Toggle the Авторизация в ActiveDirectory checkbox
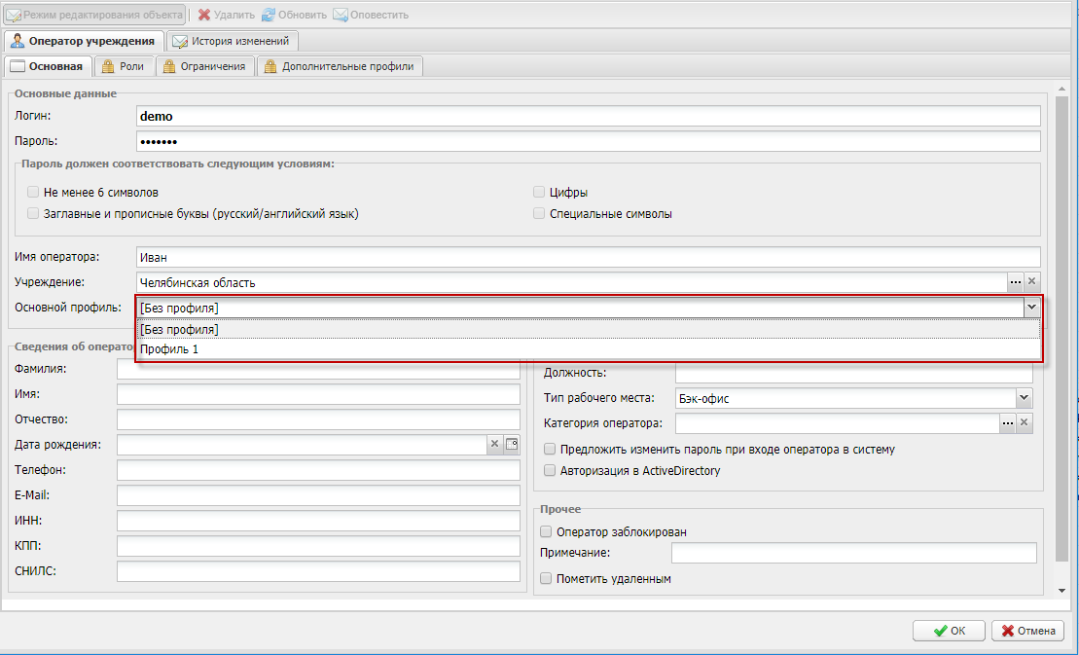 click(551, 471)
